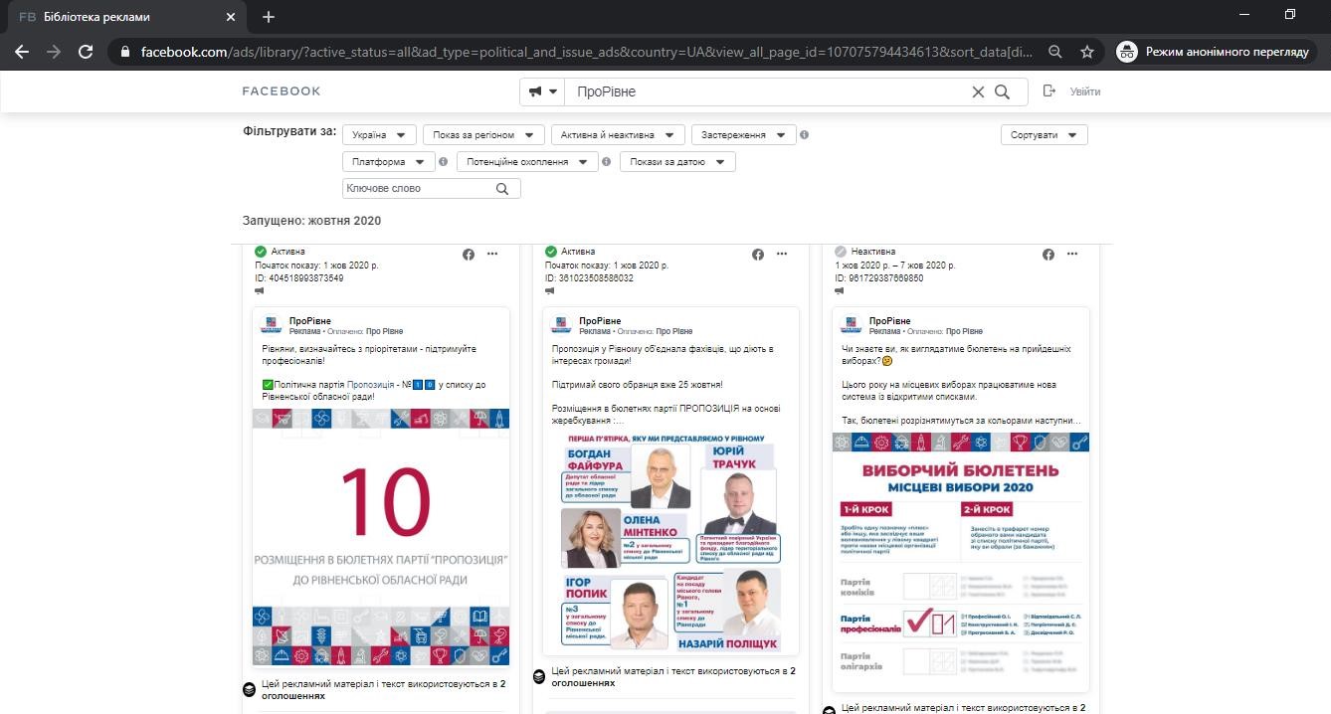Open the large number 10 ad image
This screenshot has height=714, width=1331.
[x=381, y=537]
